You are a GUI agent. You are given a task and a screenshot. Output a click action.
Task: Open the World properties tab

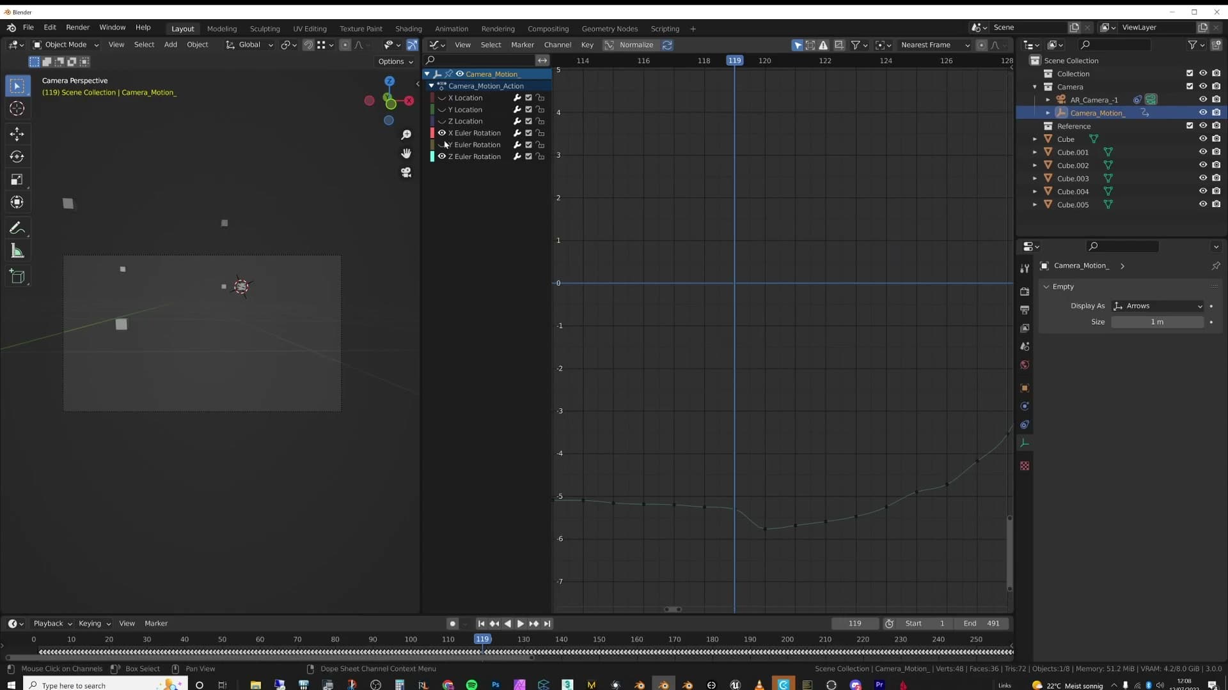pos(1025,365)
